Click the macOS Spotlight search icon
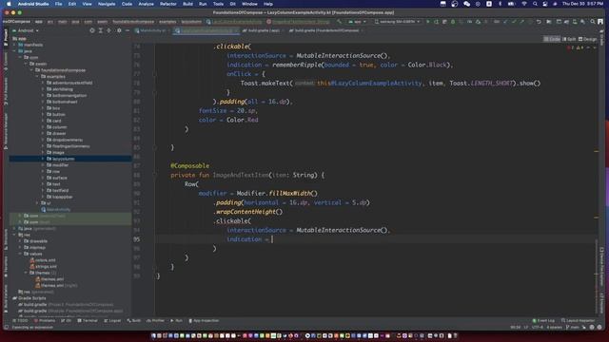Screen dimensions: 609x342 pyautogui.click(x=535, y=4)
